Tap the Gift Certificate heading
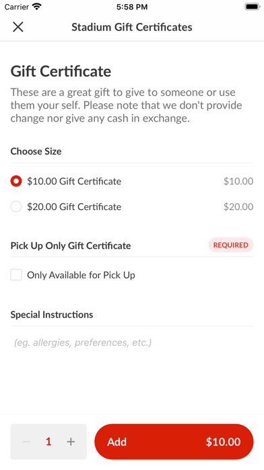 (x=61, y=72)
